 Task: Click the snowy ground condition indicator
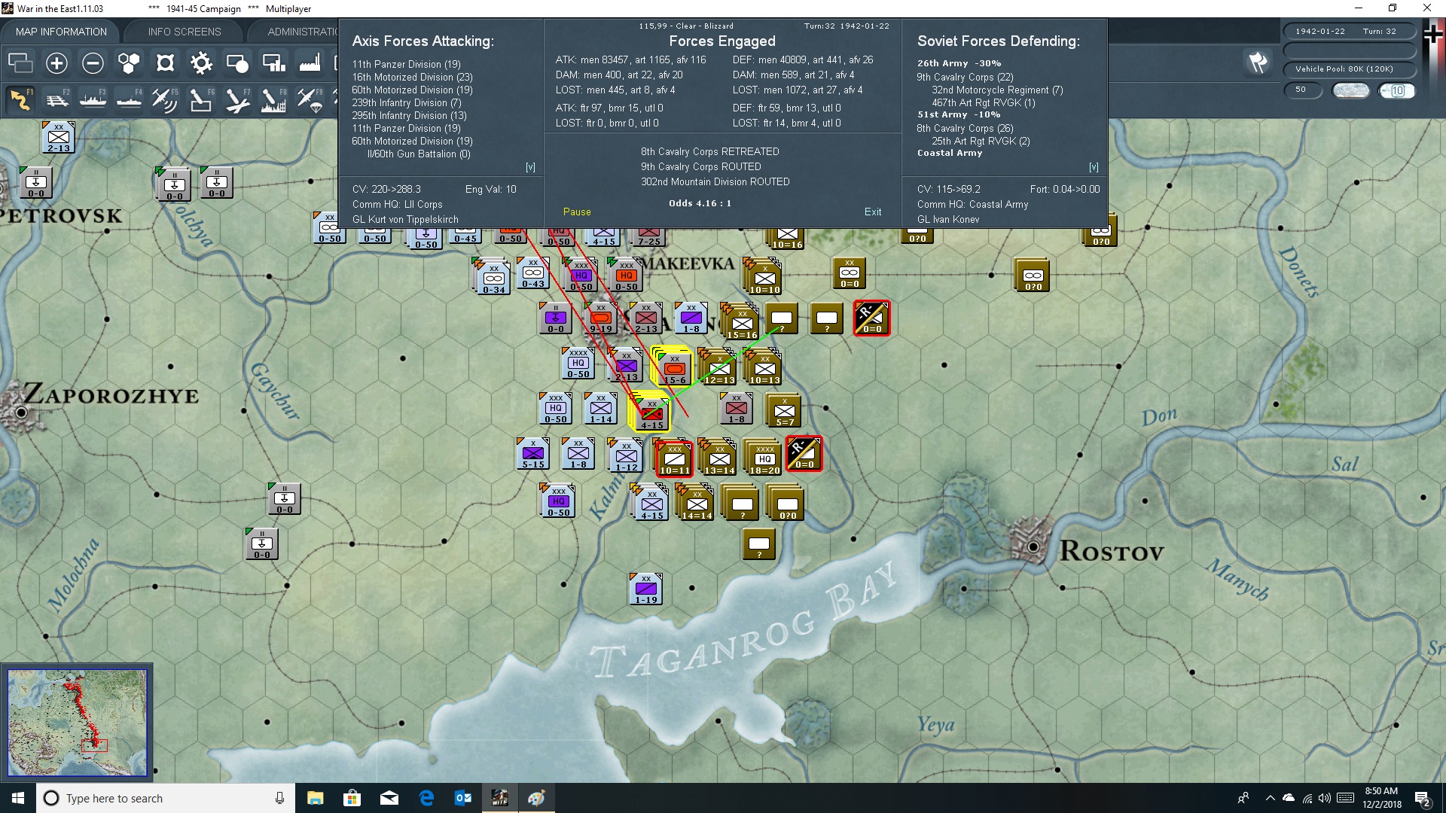tap(1351, 90)
